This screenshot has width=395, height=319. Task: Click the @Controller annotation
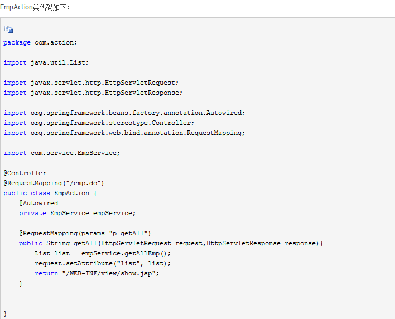point(25,173)
